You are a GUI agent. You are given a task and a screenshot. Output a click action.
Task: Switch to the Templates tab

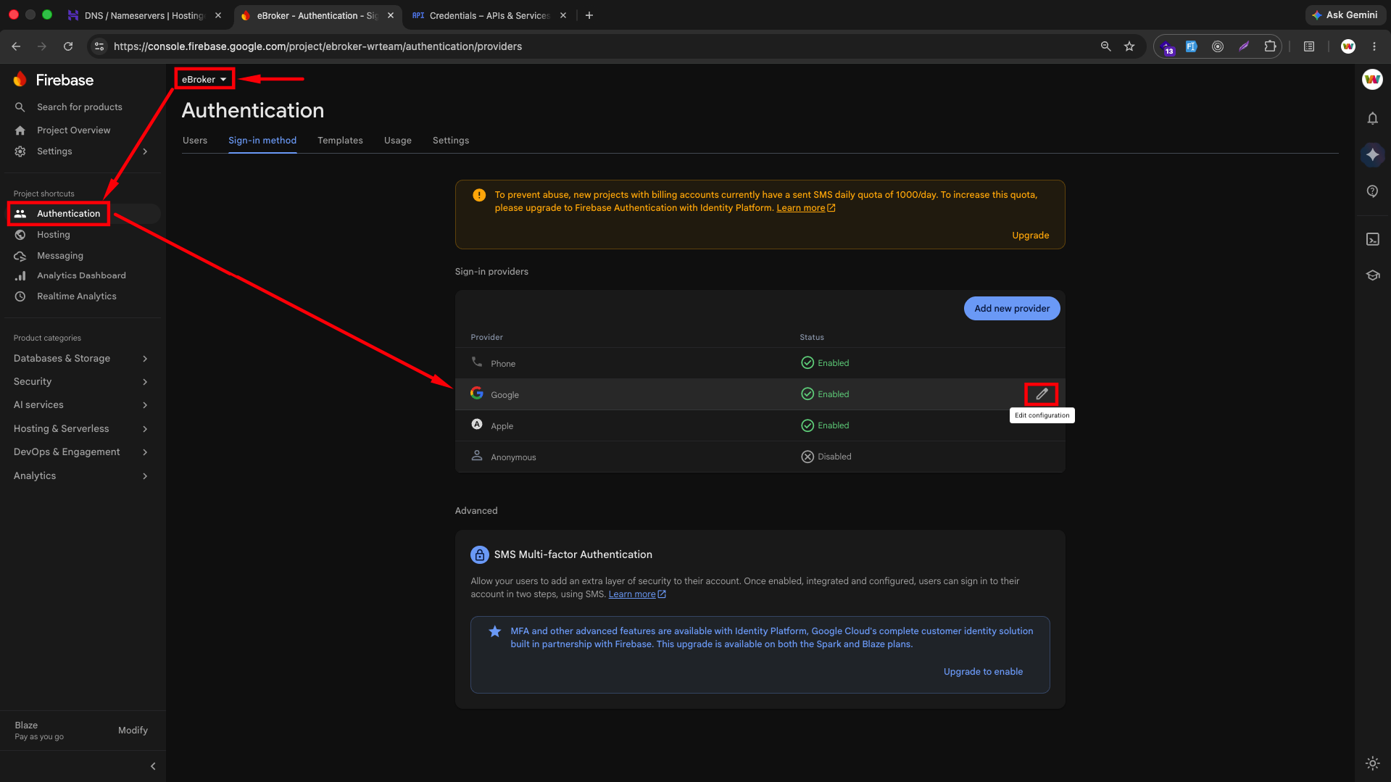pyautogui.click(x=340, y=141)
